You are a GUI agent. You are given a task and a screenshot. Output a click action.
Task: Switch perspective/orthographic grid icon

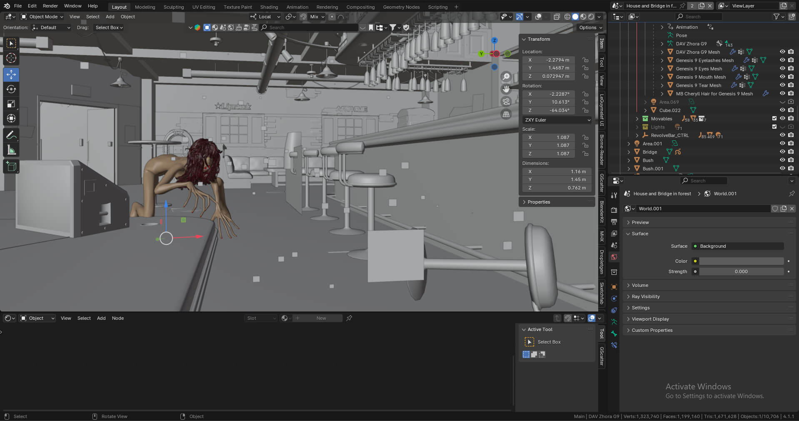[x=506, y=114]
